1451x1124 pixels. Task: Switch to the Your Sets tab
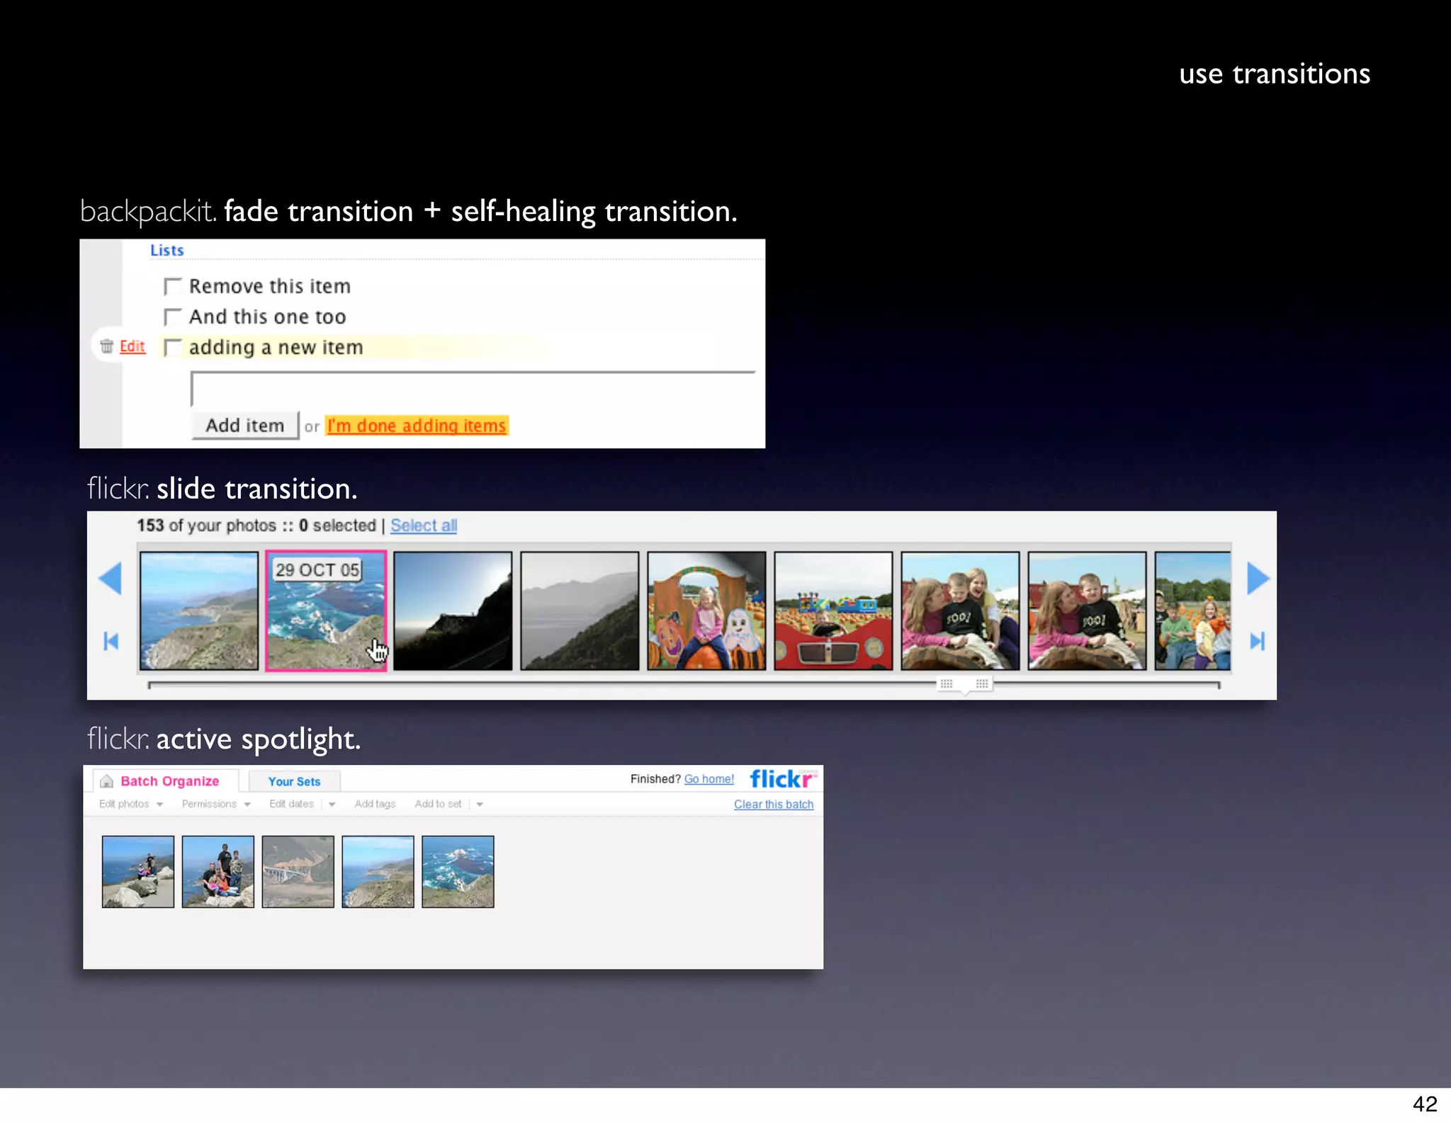pyautogui.click(x=294, y=782)
